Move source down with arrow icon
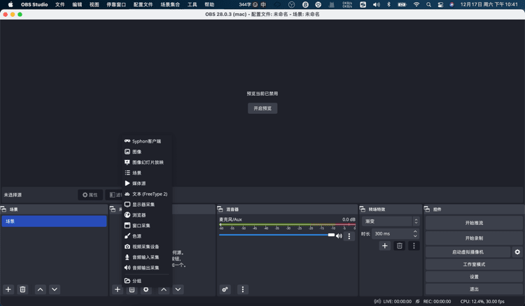Image resolution: width=525 pixels, height=306 pixels. click(178, 289)
